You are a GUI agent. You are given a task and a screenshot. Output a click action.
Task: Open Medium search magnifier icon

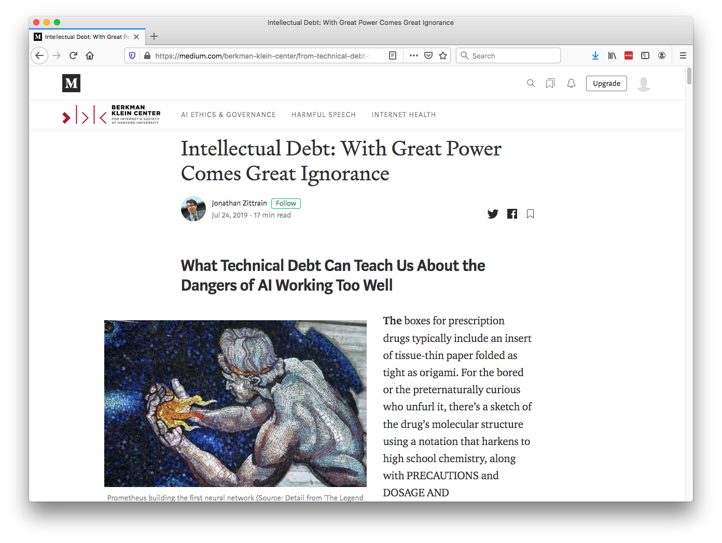(531, 83)
